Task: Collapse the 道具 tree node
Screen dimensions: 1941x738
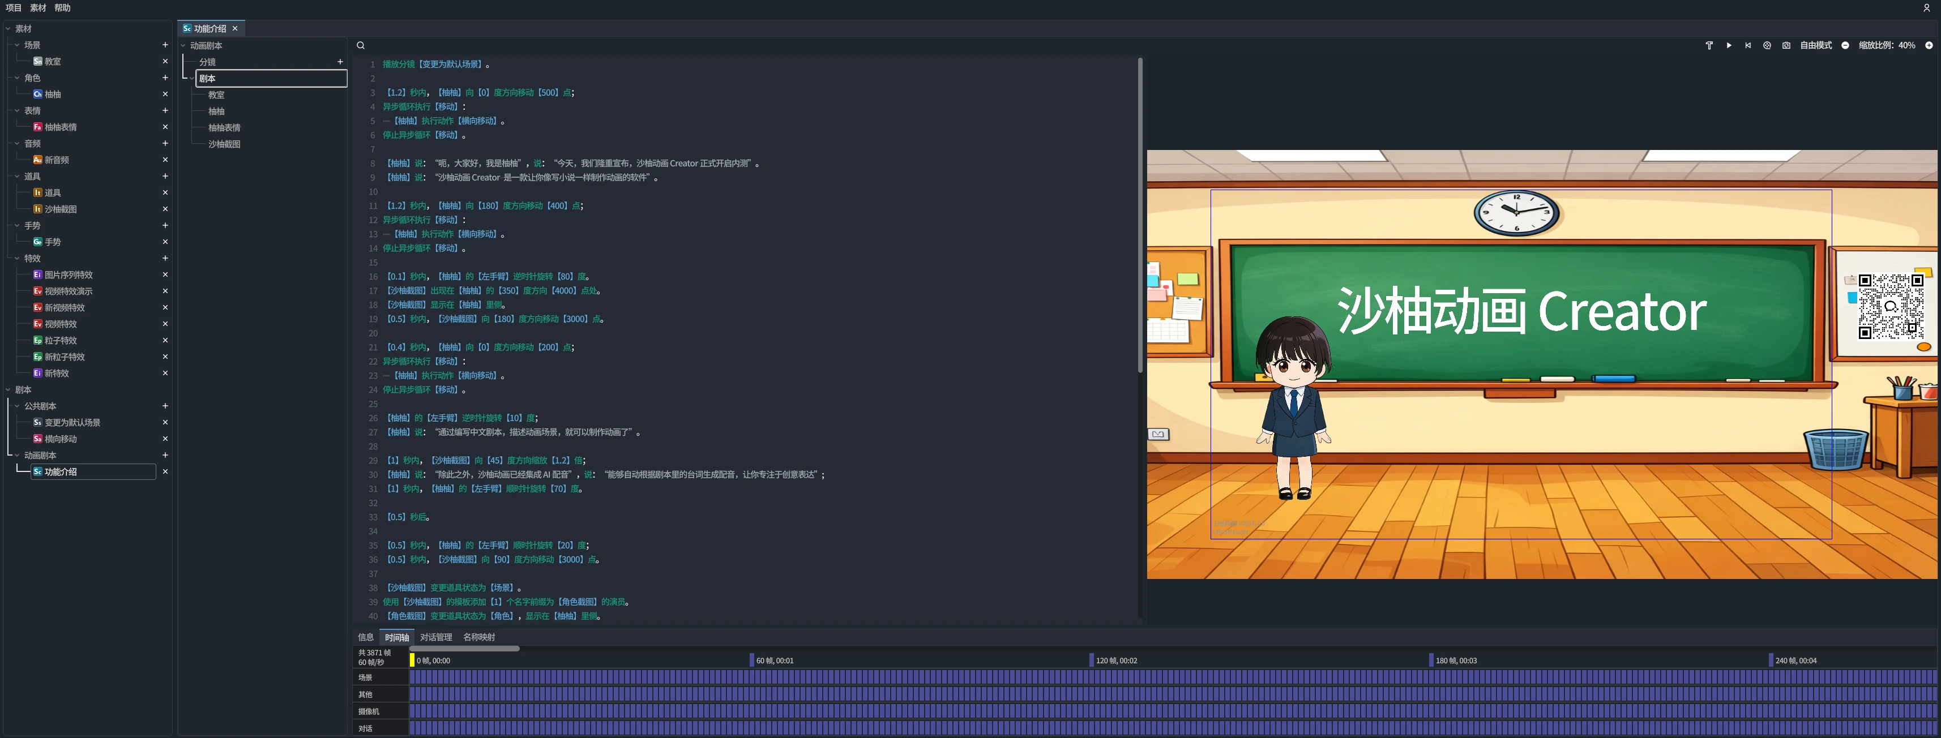Action: coord(18,176)
